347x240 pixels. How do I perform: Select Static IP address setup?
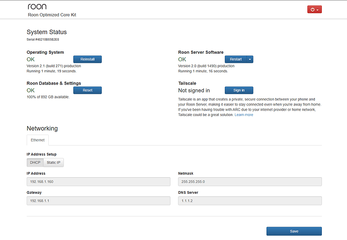53,163
